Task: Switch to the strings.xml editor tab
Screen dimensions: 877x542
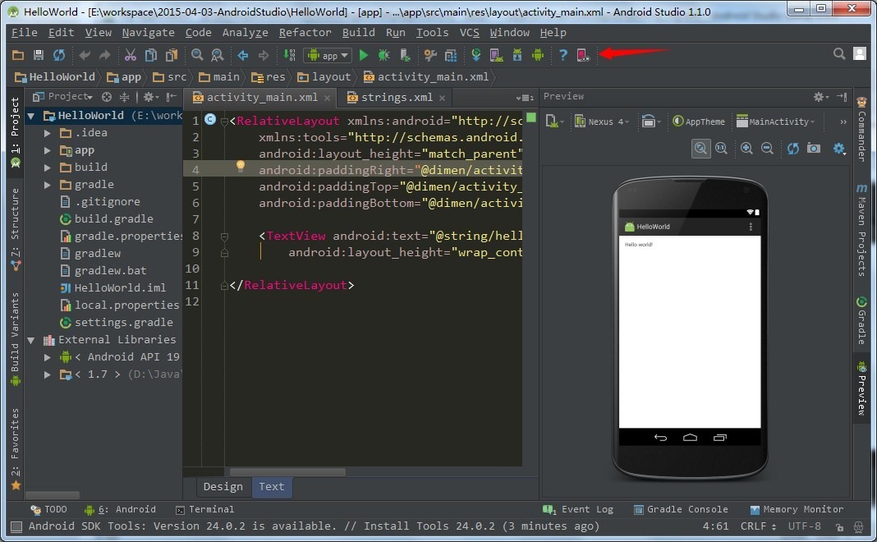Action: (x=396, y=98)
